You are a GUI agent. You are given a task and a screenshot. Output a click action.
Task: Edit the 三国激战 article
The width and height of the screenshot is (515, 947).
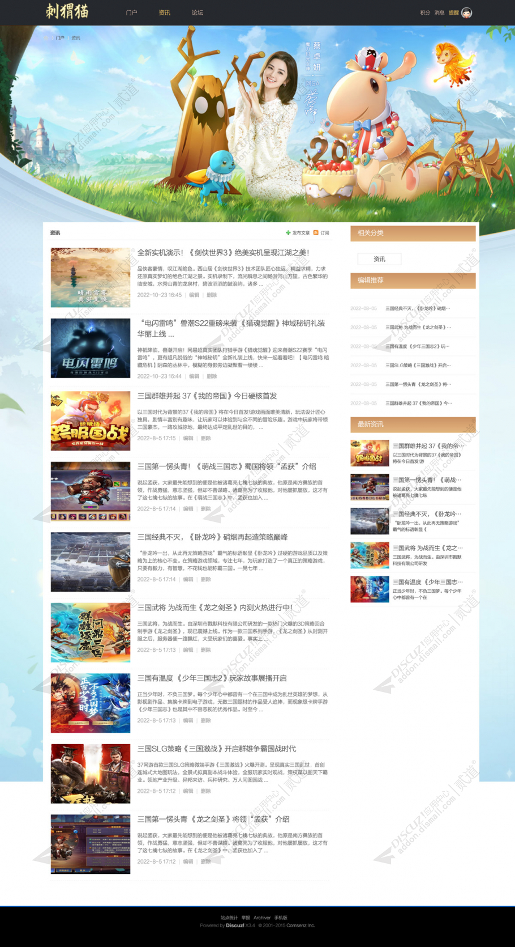click(188, 791)
